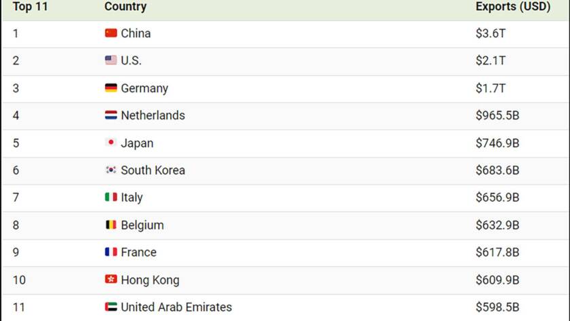Screen dimensions: 570x321
Task: Click the Netherlands flag icon
Action: (111, 115)
